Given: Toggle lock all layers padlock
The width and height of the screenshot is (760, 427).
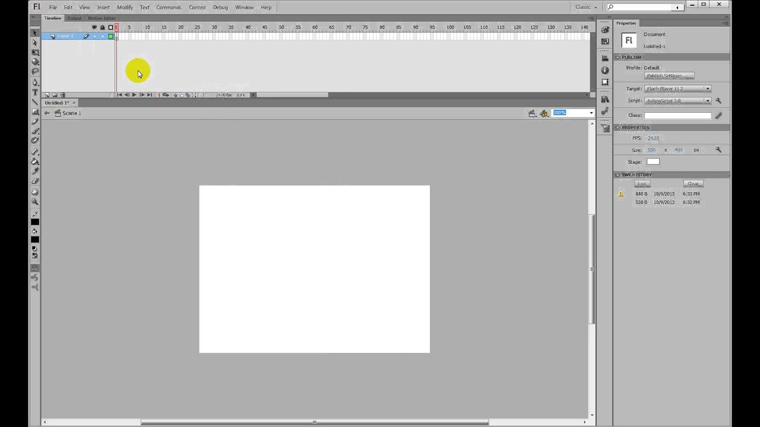Looking at the screenshot, I should [103, 27].
